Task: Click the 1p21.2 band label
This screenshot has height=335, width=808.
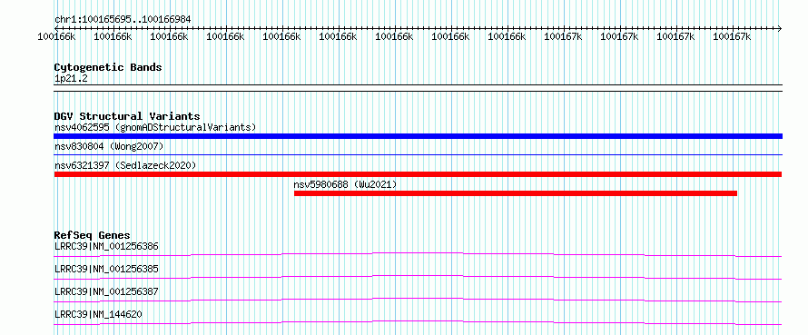Action: coord(72,78)
